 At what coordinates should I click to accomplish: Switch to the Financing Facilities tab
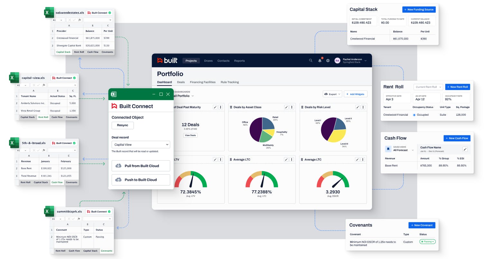coord(203,82)
